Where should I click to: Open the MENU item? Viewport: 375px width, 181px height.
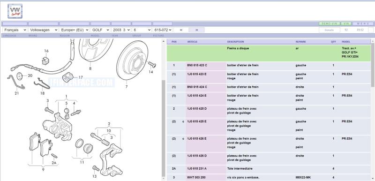[363, 23]
